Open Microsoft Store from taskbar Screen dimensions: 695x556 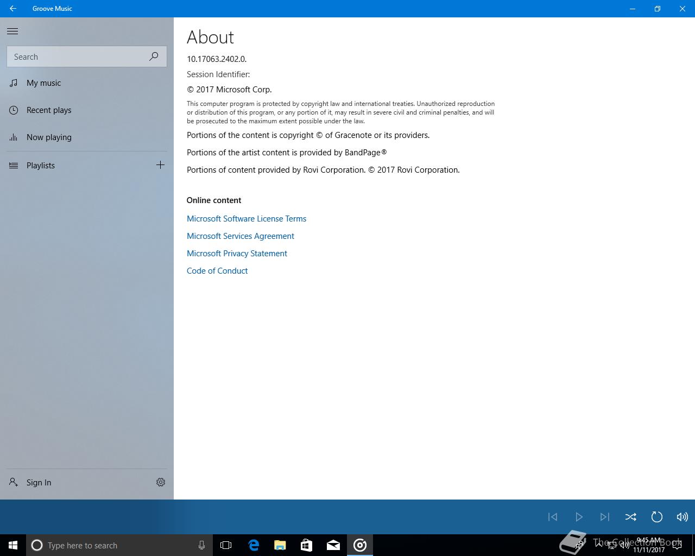[x=307, y=545]
